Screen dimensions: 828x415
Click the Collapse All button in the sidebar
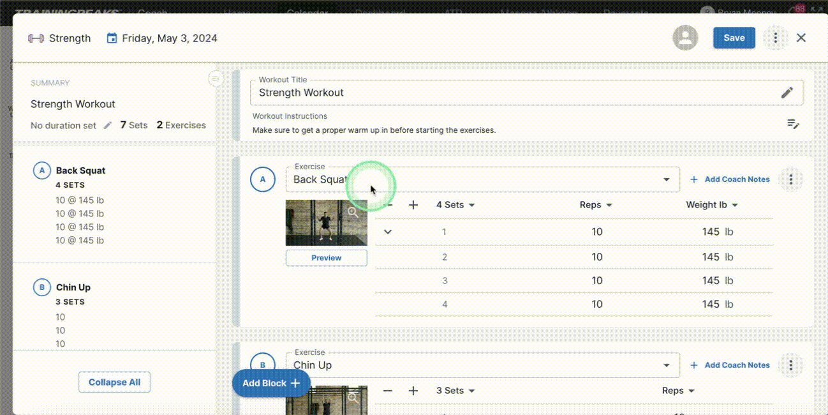(x=114, y=382)
